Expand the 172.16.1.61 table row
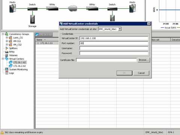The width and height of the screenshot is (180, 135). 38,43
